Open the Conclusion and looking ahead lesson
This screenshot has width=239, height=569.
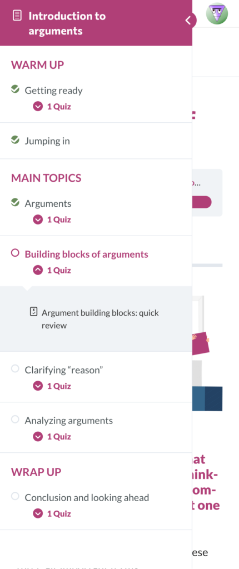[87, 497]
